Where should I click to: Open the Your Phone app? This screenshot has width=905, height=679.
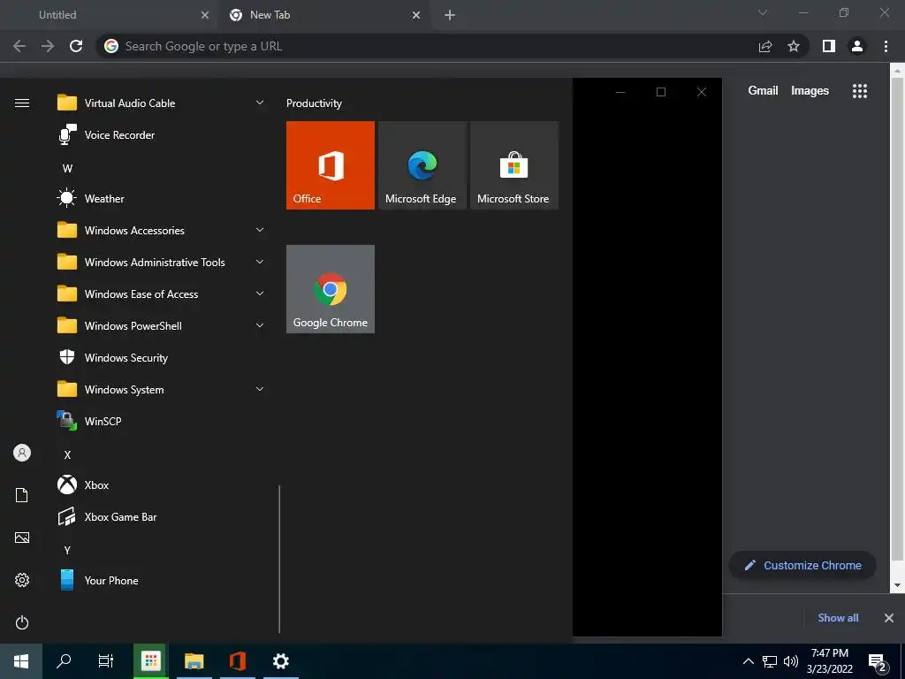point(162,580)
